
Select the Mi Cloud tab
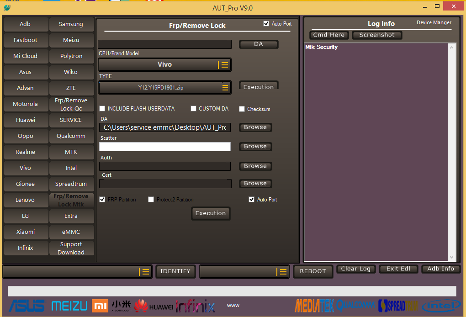click(26, 56)
